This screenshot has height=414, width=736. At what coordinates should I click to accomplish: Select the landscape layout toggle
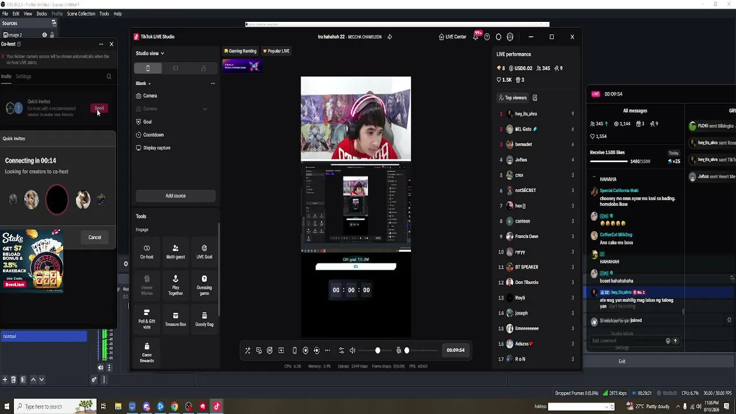175,68
